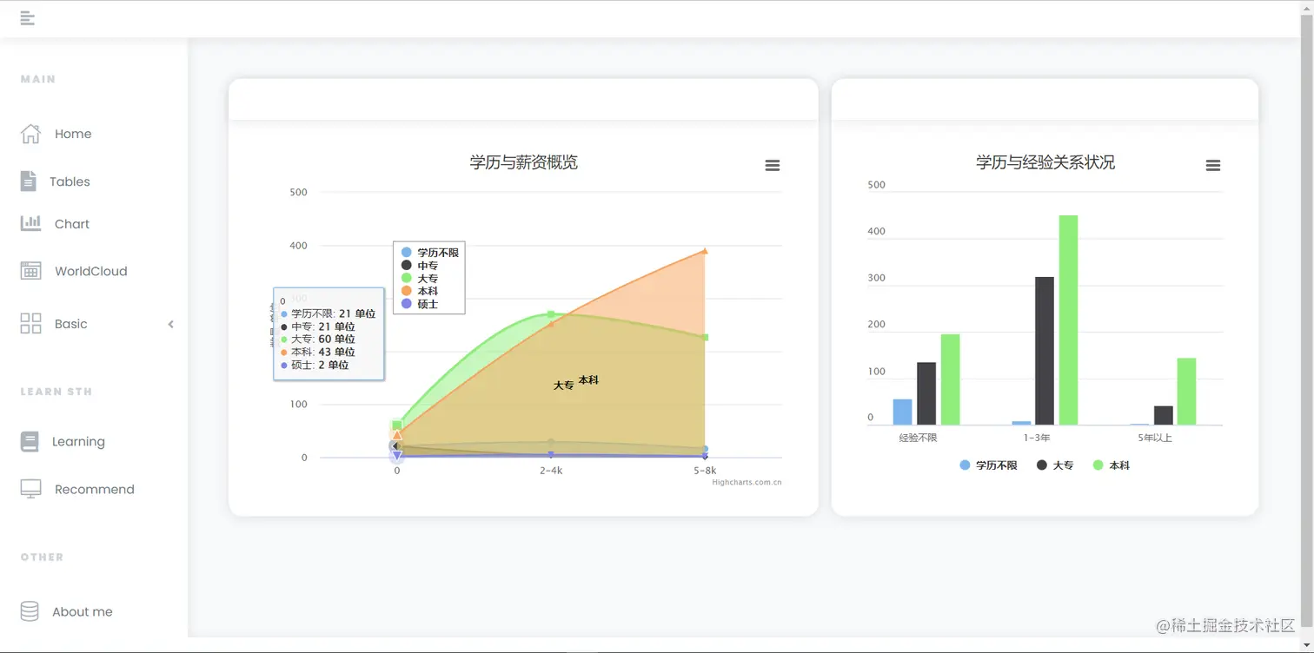
Task: Click the dark 大专 bar for 5年以上
Action: [x=1164, y=416]
